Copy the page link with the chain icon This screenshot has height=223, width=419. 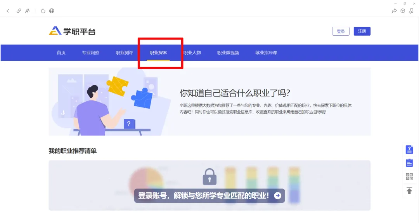19,11
